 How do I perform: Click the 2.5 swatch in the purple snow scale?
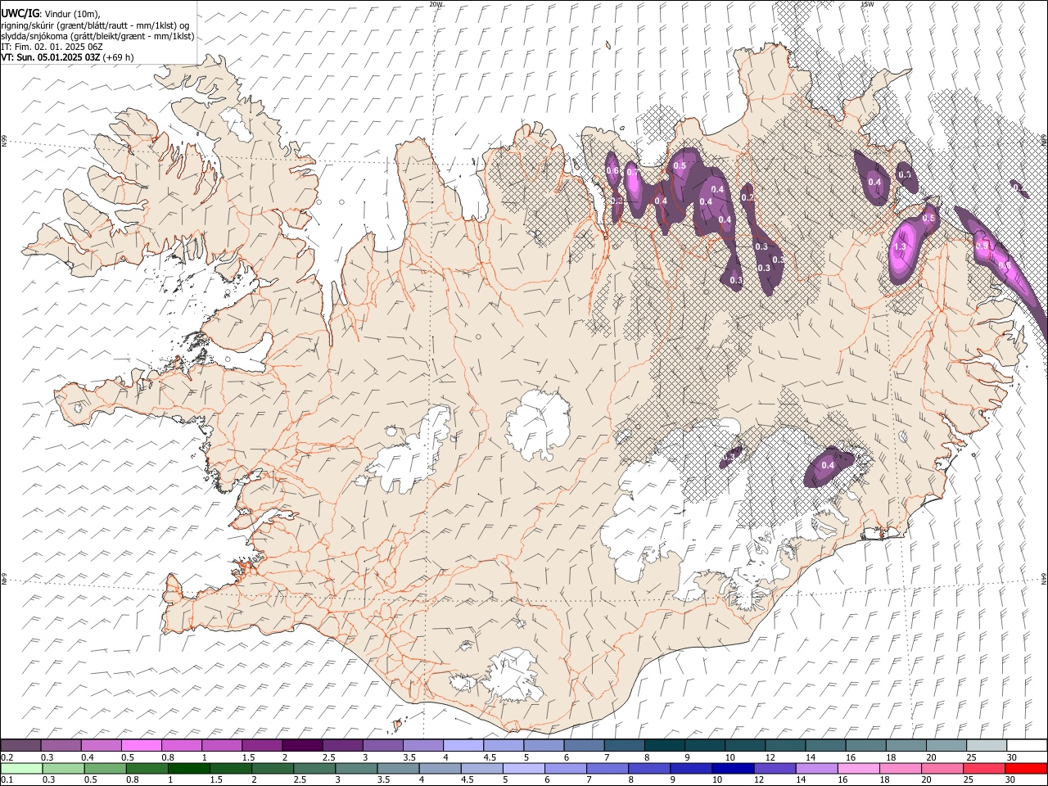pyautogui.click(x=343, y=745)
